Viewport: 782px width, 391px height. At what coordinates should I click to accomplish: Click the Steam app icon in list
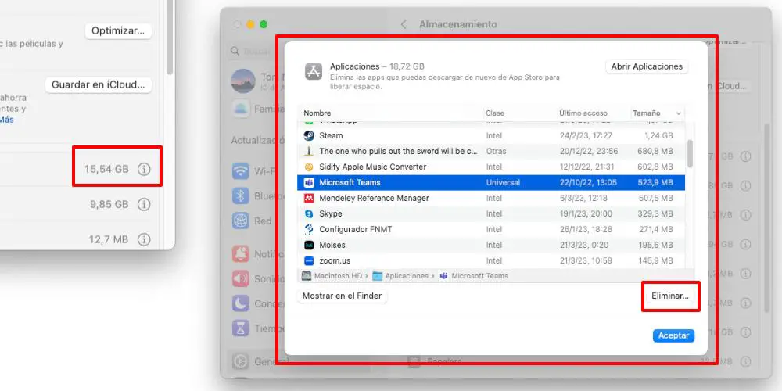[309, 135]
